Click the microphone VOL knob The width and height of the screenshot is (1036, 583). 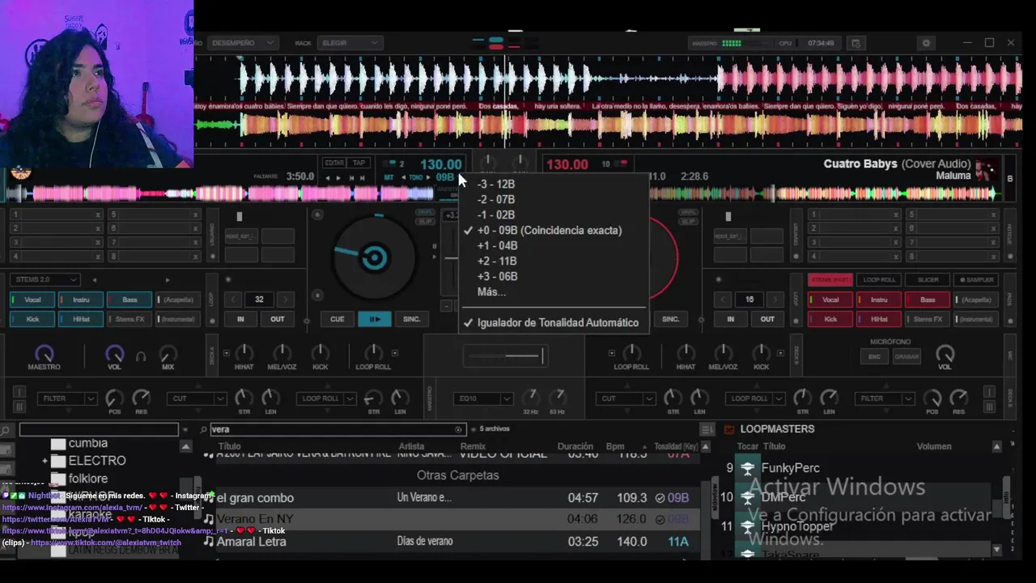click(945, 354)
